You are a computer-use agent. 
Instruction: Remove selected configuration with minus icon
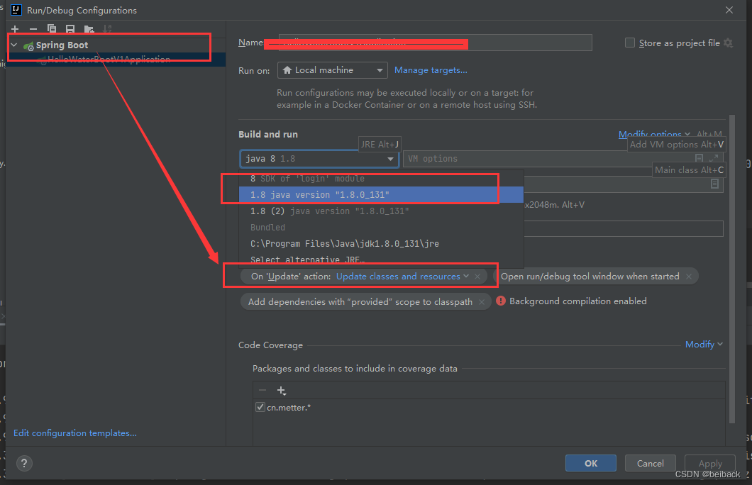point(33,29)
